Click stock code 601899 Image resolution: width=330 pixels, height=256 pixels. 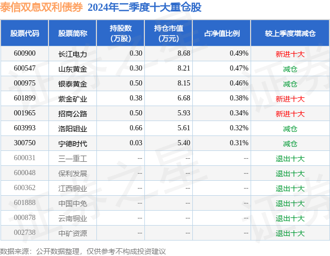[25, 98]
